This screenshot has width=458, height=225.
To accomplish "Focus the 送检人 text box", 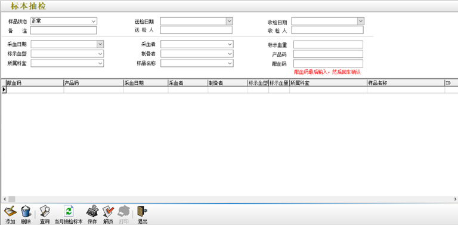I will pos(196,30).
